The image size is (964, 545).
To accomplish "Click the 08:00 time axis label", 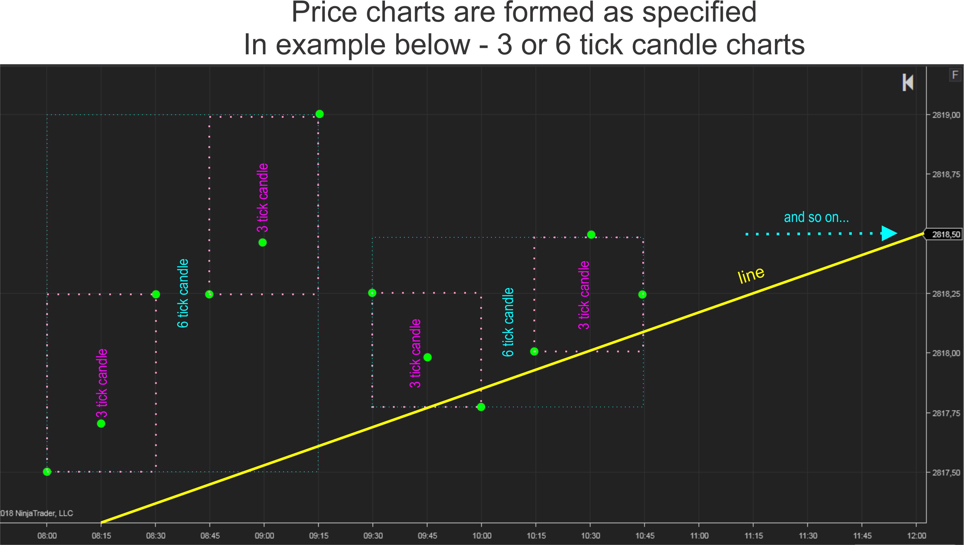I will 47,536.
